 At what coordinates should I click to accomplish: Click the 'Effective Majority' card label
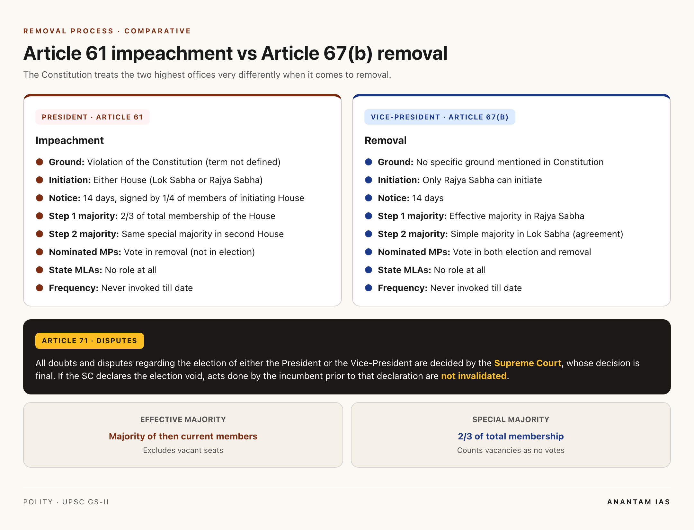click(x=183, y=420)
